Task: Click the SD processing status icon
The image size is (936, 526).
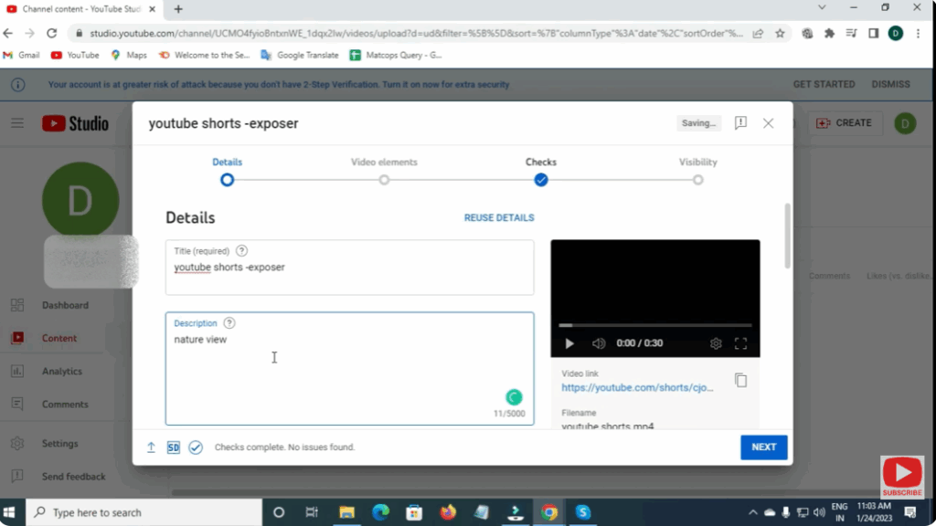Action: tap(174, 447)
